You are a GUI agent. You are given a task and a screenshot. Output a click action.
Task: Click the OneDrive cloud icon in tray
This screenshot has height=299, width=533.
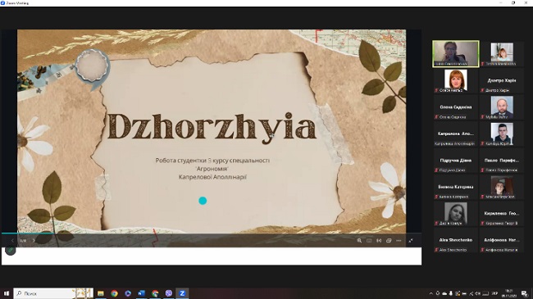pos(444,293)
